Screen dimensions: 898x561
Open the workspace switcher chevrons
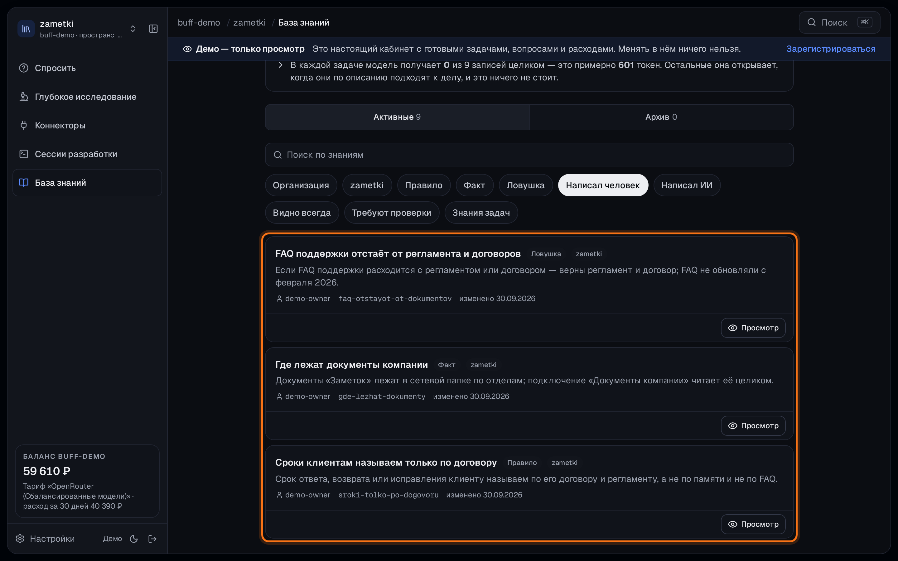[x=133, y=29]
